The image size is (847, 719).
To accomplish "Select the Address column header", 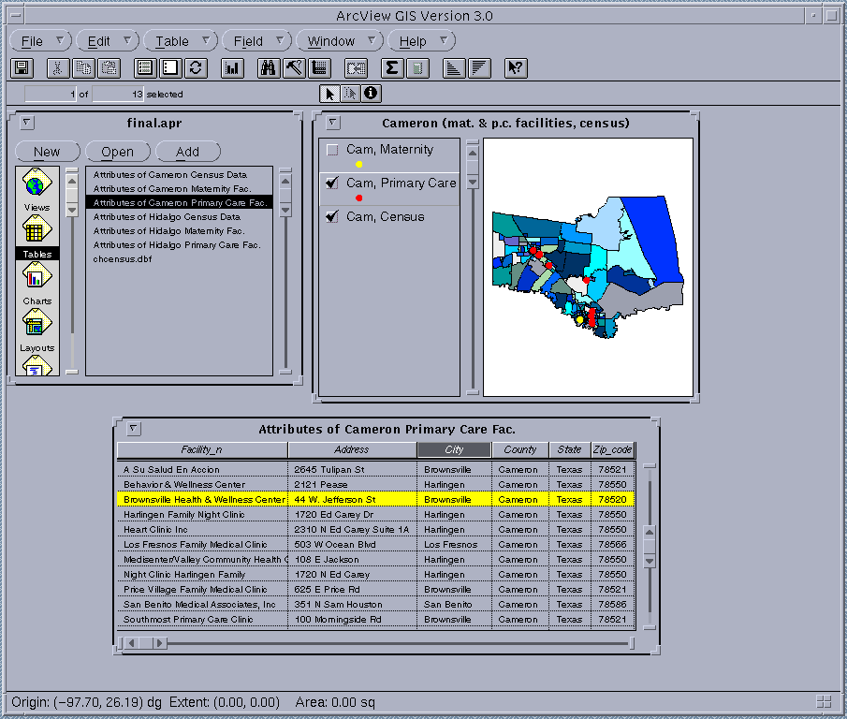I will 352,449.
